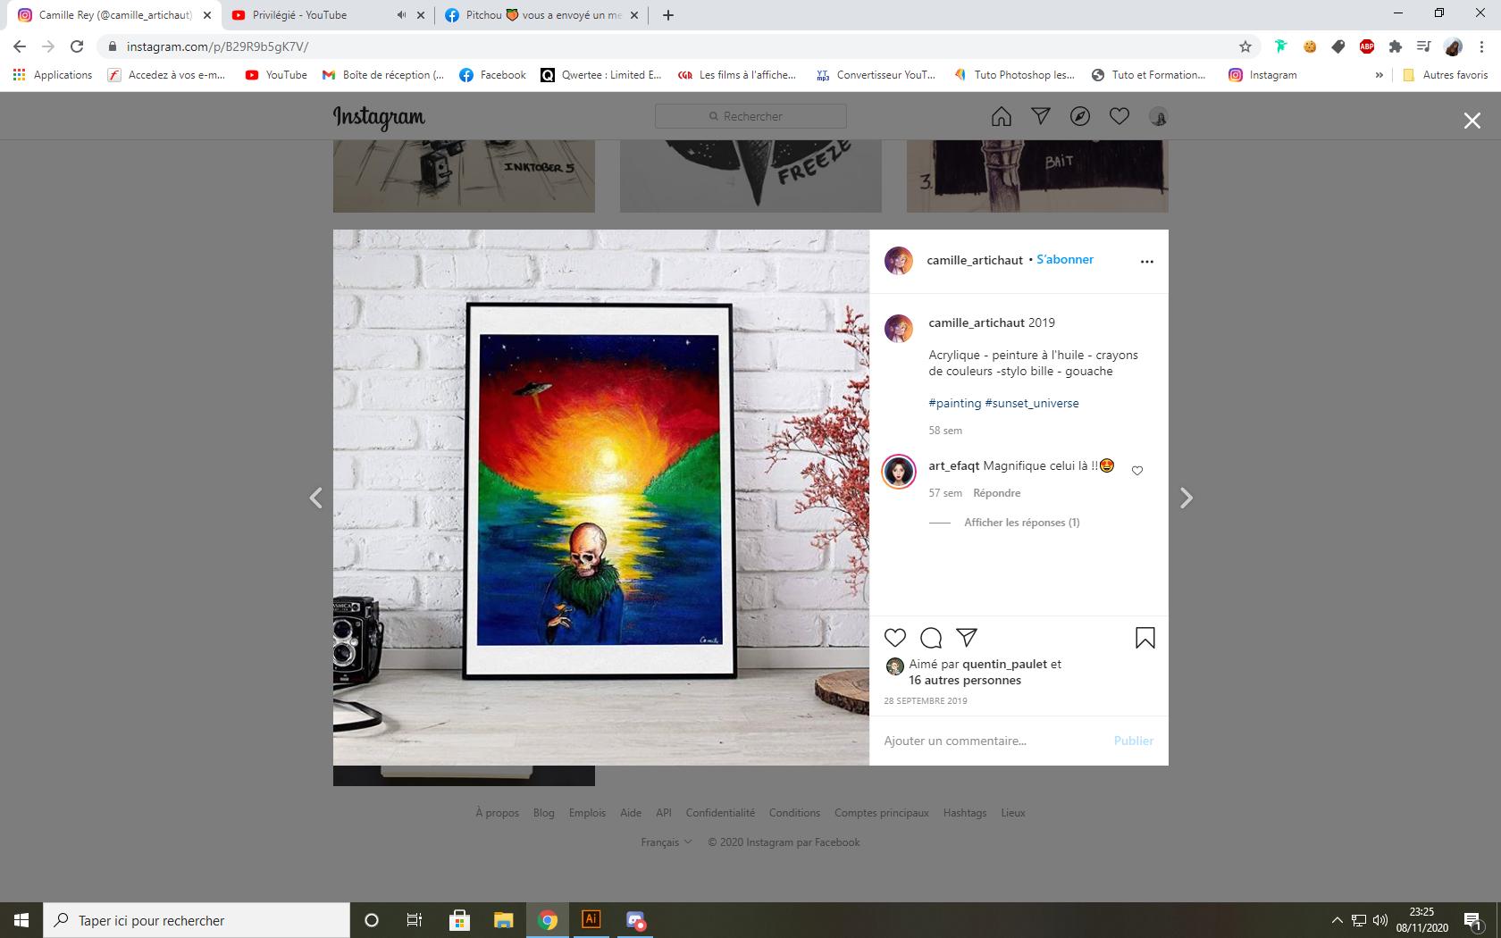
Task: Click S'abonner to follow camille_artichaut
Action: tap(1065, 259)
